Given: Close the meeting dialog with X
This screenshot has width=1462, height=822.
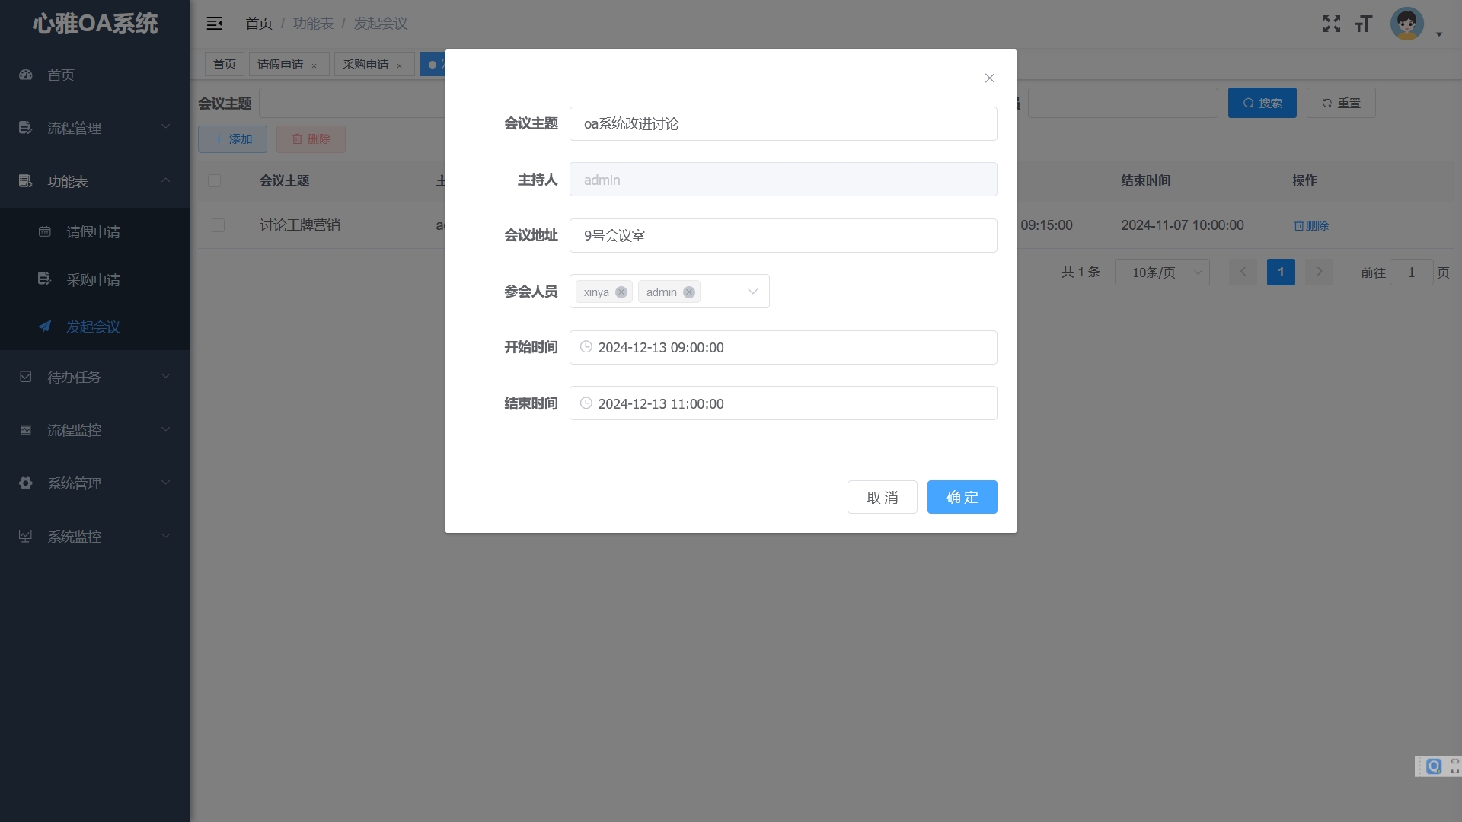Looking at the screenshot, I should (x=990, y=78).
